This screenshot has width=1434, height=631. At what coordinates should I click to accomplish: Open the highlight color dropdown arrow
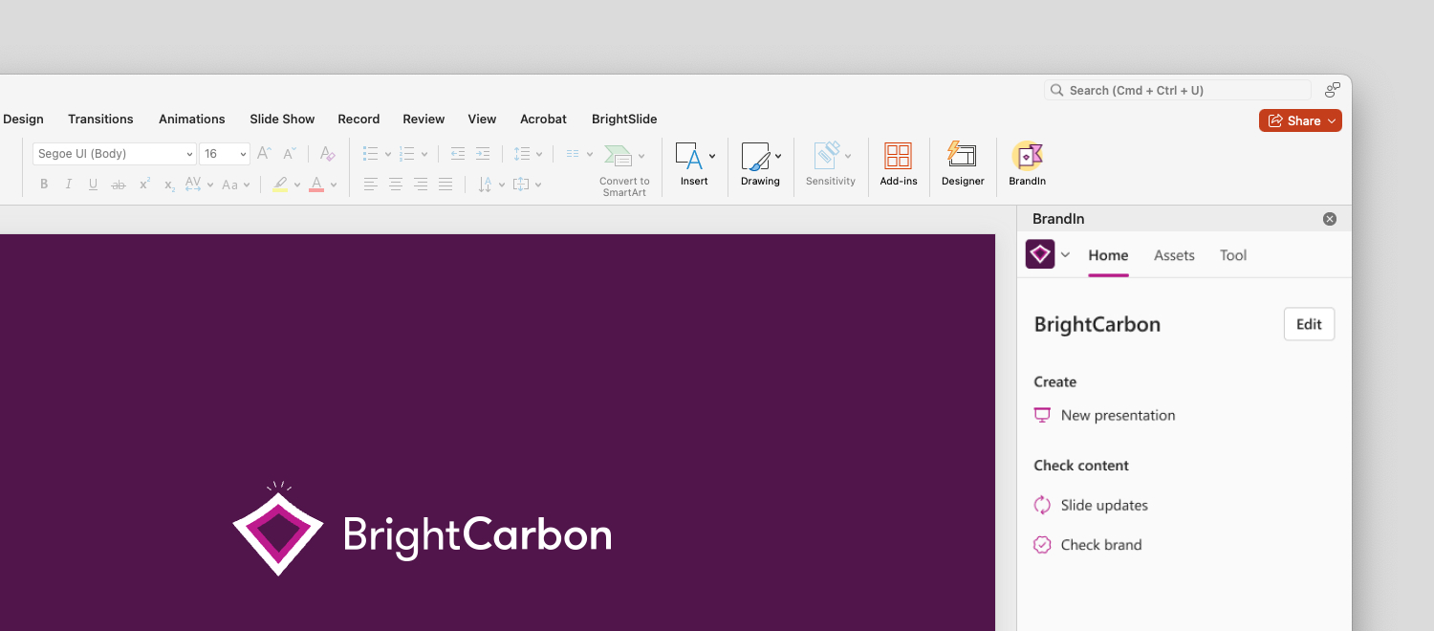(x=297, y=185)
